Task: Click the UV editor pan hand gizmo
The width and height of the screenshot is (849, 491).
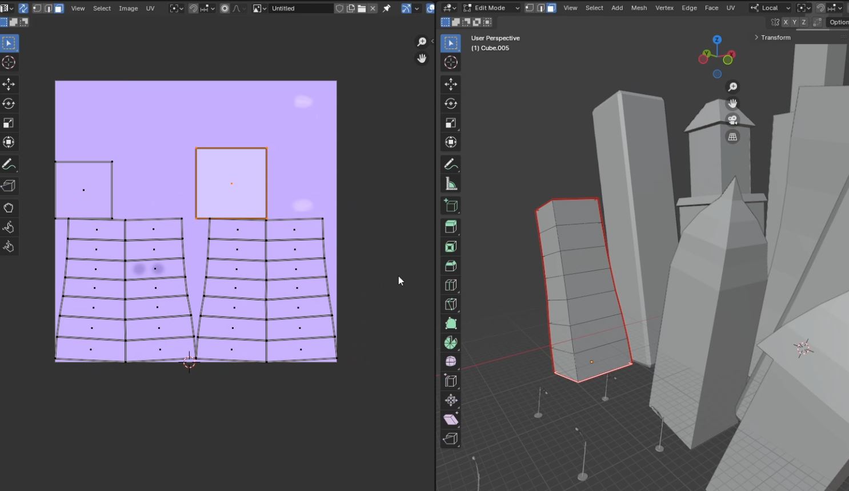Action: [x=422, y=58]
